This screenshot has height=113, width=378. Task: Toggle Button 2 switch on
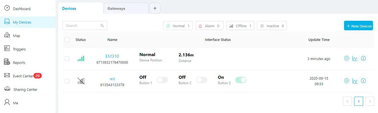click(202, 80)
